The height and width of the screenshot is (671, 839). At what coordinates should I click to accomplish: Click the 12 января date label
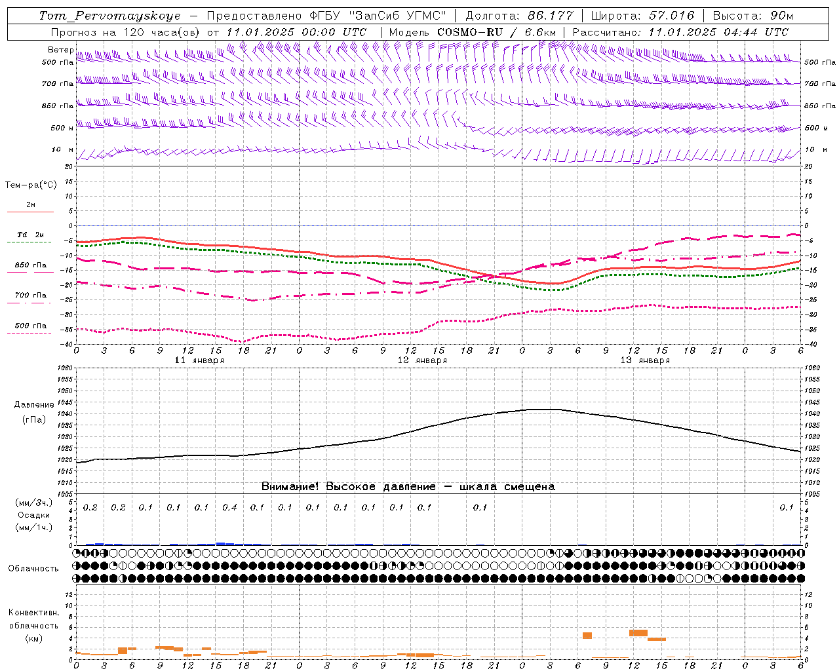(422, 360)
